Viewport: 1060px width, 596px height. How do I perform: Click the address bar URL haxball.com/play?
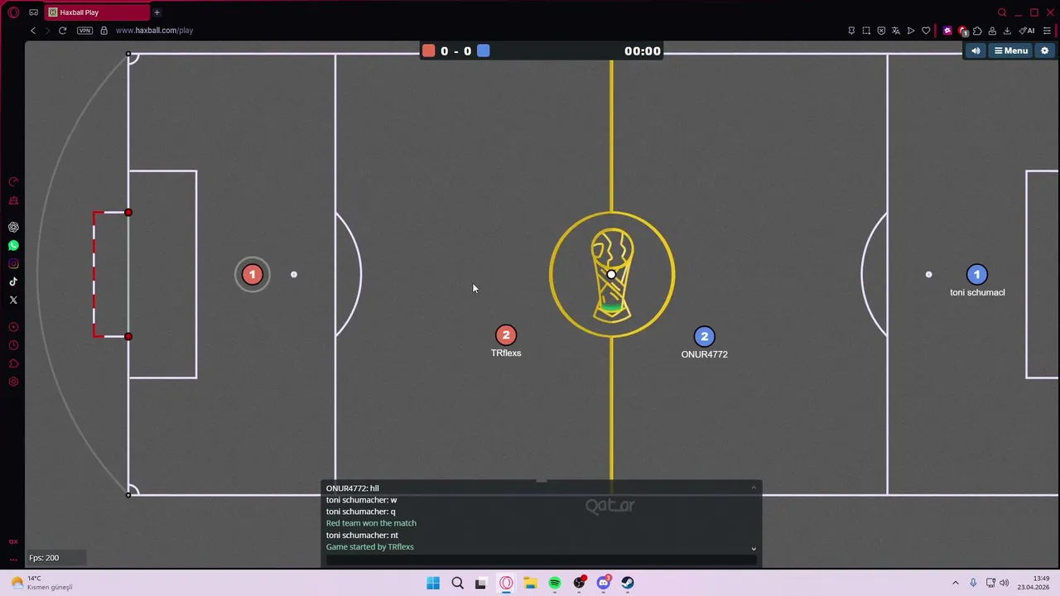[x=154, y=31]
